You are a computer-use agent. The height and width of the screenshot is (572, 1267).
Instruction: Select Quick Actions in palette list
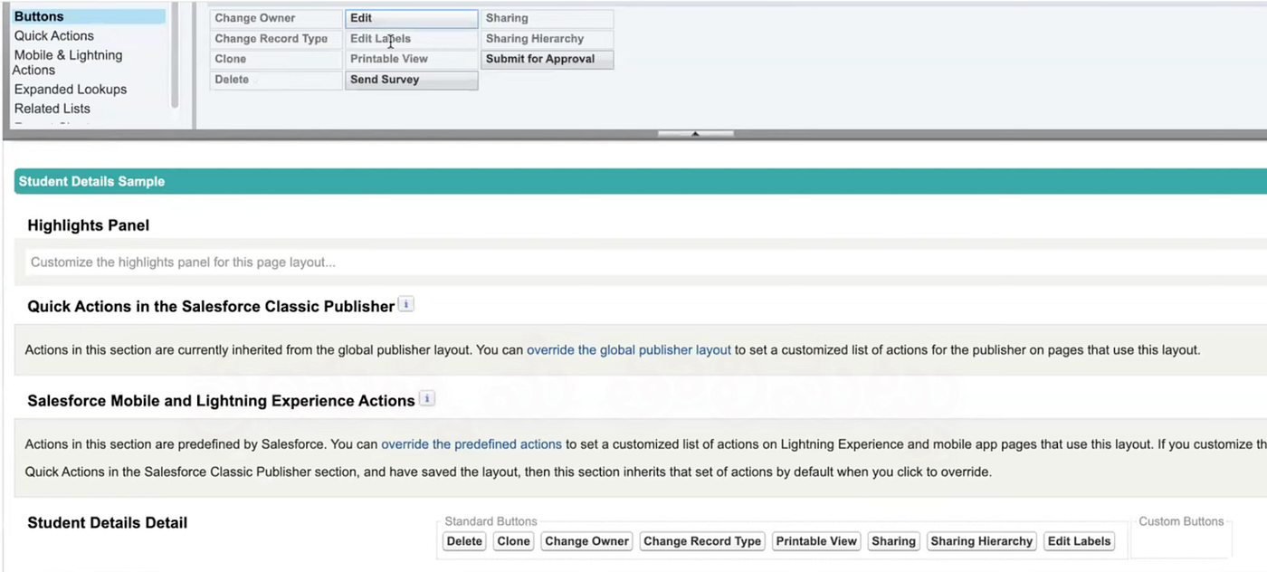click(54, 35)
